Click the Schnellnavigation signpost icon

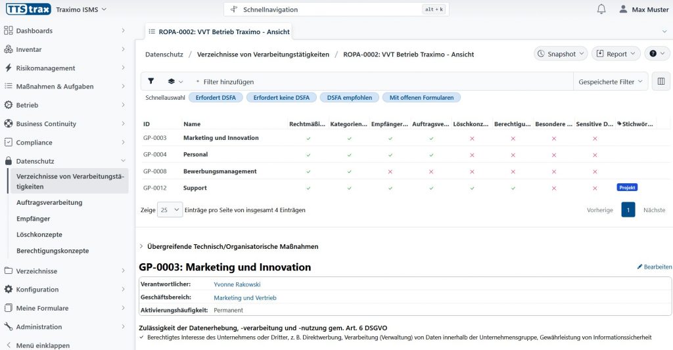[234, 9]
